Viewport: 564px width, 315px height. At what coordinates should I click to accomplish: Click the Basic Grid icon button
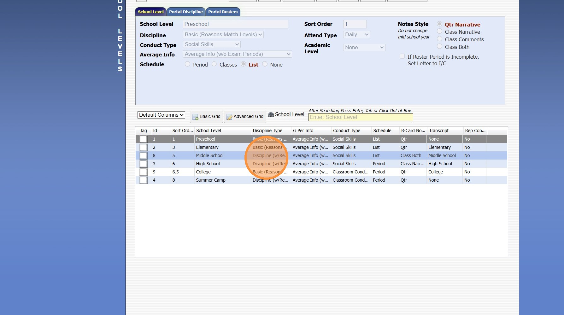click(206, 117)
